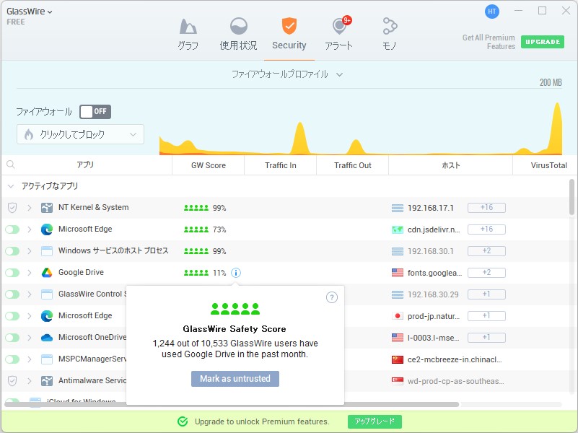Expand the GlassWire Control Service row
The height and width of the screenshot is (433, 578).
[29, 294]
